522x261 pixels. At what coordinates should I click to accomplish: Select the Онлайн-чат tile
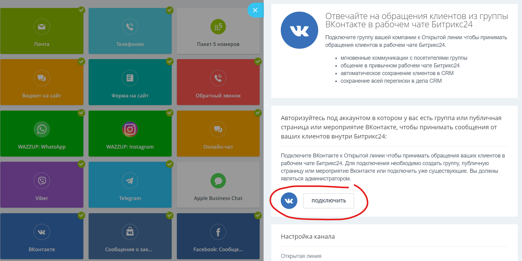tap(218, 134)
